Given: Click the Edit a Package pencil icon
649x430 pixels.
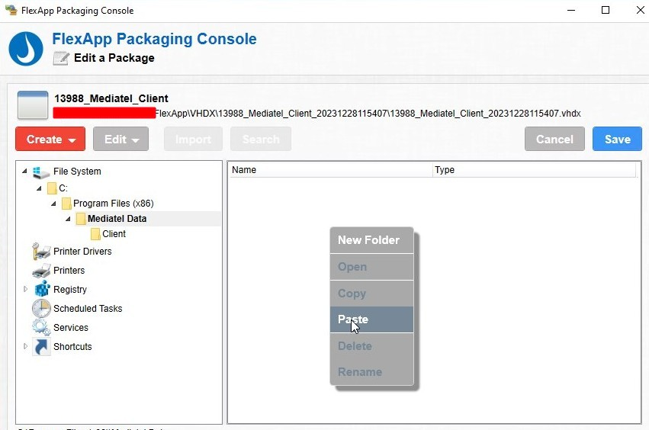Looking at the screenshot, I should tap(61, 58).
